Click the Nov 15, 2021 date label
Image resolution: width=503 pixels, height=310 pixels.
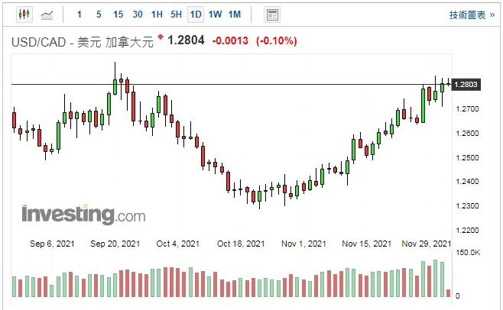pyautogui.click(x=366, y=244)
